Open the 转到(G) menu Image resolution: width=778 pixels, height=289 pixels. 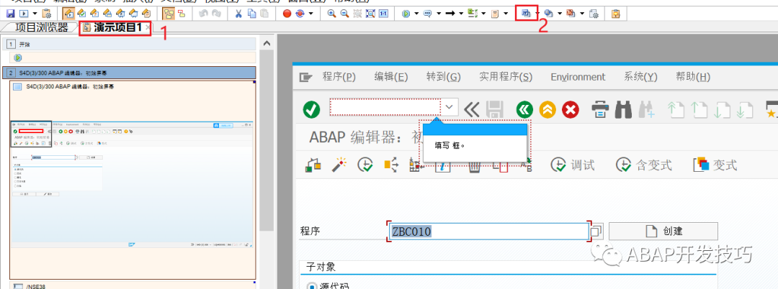coord(444,77)
